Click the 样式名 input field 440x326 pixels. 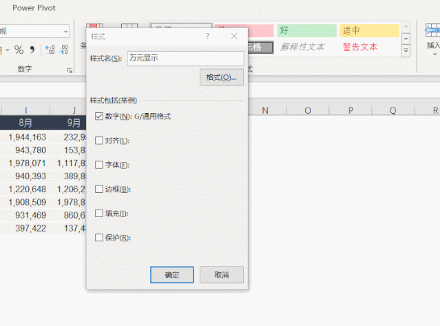[185, 59]
